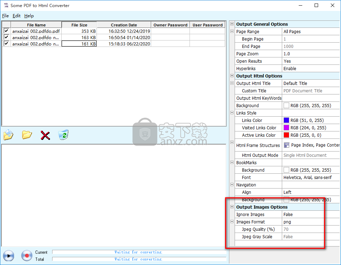Start conversion with the play button
Viewport: 341px width, 265px height.
[8, 255]
